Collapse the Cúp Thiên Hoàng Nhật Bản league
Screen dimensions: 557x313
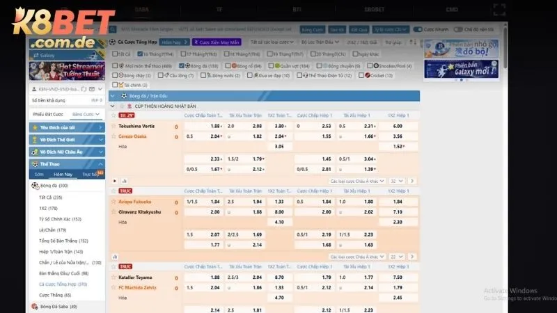point(113,106)
